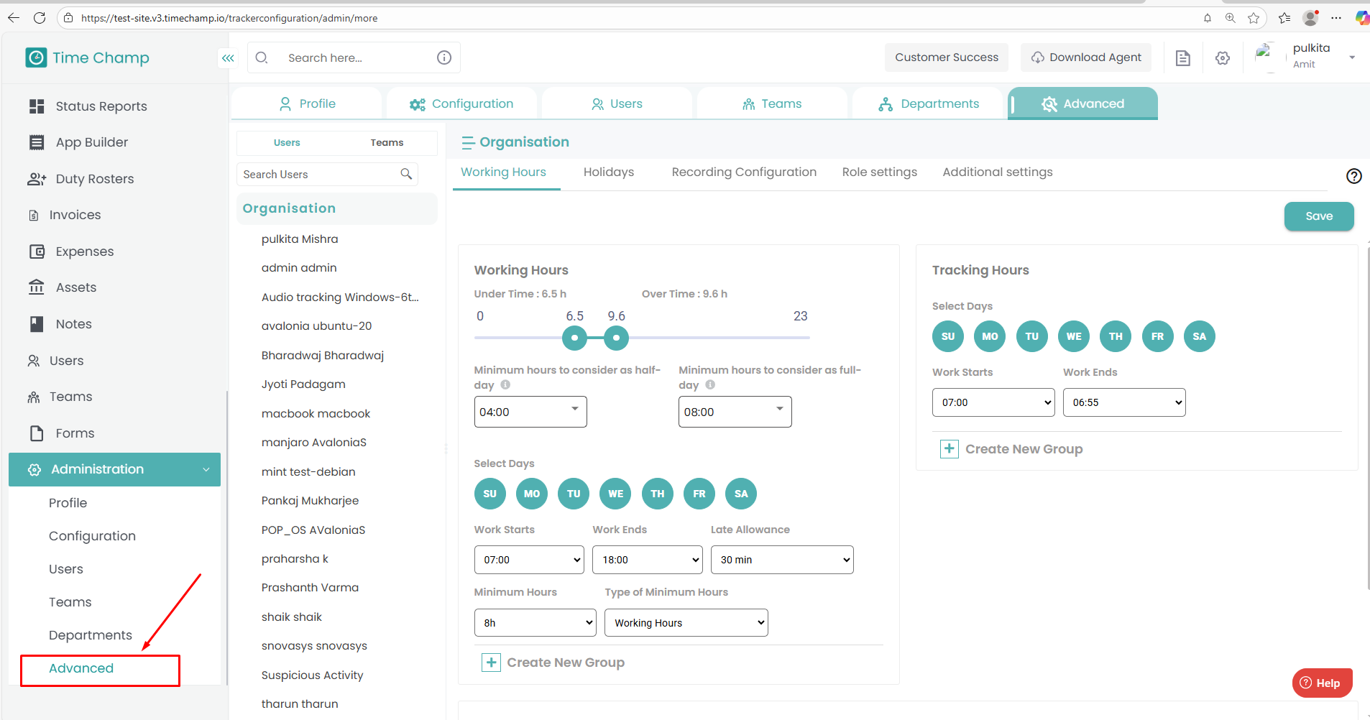Click plus icon for Tracking Hours group
This screenshot has width=1370, height=720.
tap(949, 449)
